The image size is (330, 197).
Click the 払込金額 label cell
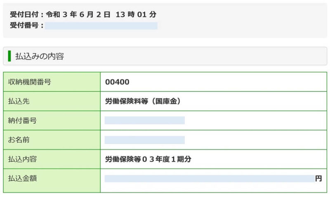[x=52, y=181]
